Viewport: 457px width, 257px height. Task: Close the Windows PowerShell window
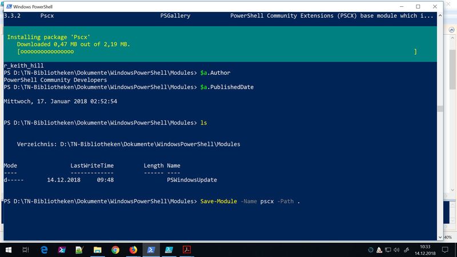coord(435,6)
